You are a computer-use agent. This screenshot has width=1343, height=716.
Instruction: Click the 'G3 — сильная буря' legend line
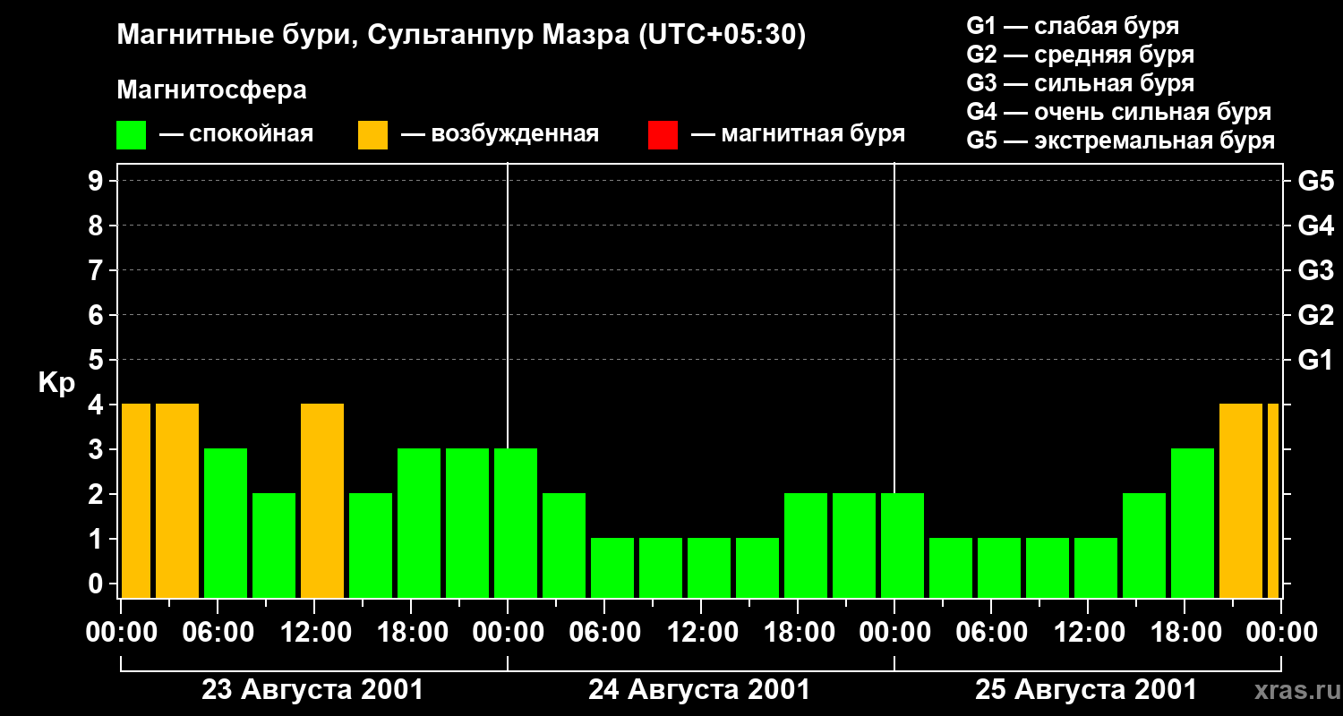point(1081,83)
